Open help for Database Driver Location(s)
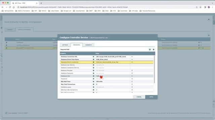215x120 pixels. [x=93, y=62]
